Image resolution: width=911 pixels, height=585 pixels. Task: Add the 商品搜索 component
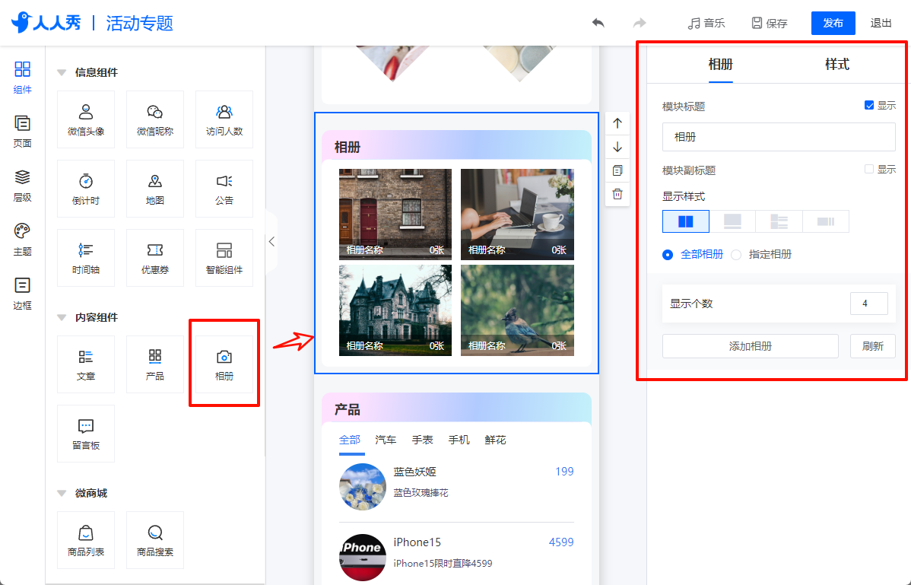[155, 539]
